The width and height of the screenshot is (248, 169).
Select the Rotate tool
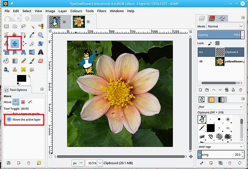41,43
